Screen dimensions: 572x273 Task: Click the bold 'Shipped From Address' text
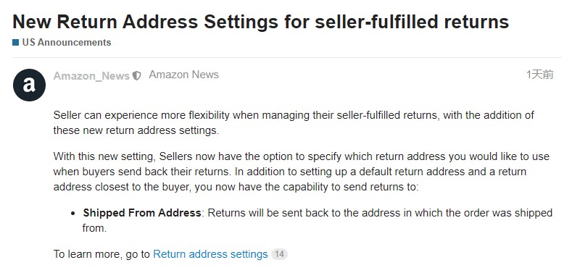click(x=142, y=212)
